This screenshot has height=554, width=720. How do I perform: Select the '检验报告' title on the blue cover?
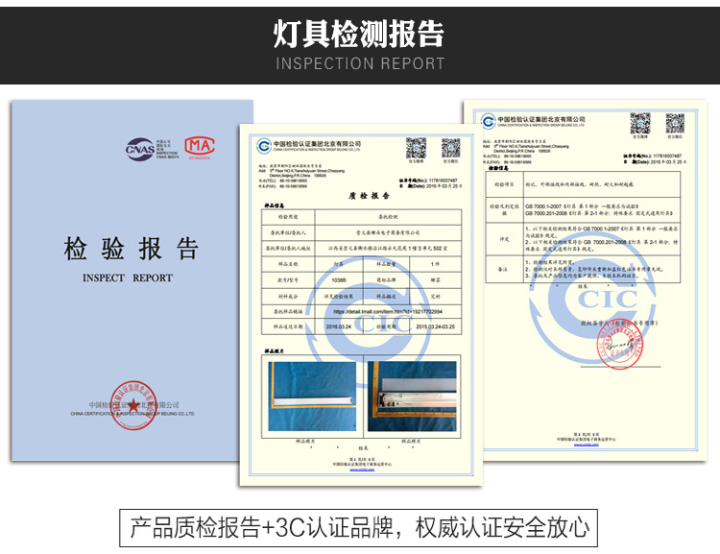[x=132, y=249]
